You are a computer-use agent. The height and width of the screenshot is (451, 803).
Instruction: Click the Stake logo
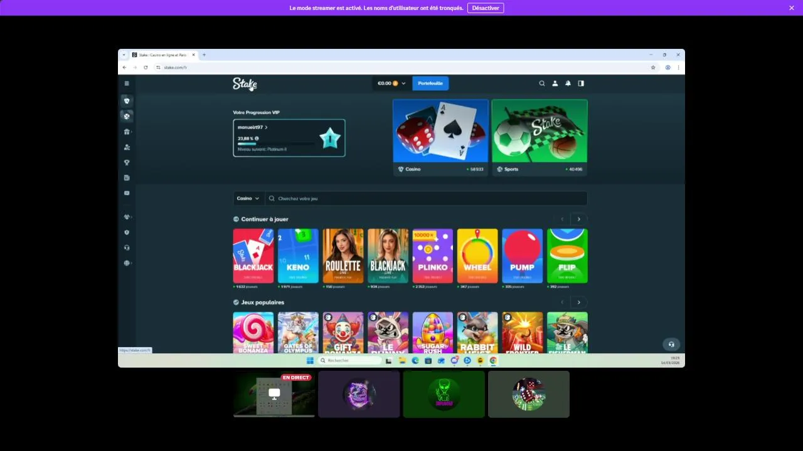coord(245,83)
